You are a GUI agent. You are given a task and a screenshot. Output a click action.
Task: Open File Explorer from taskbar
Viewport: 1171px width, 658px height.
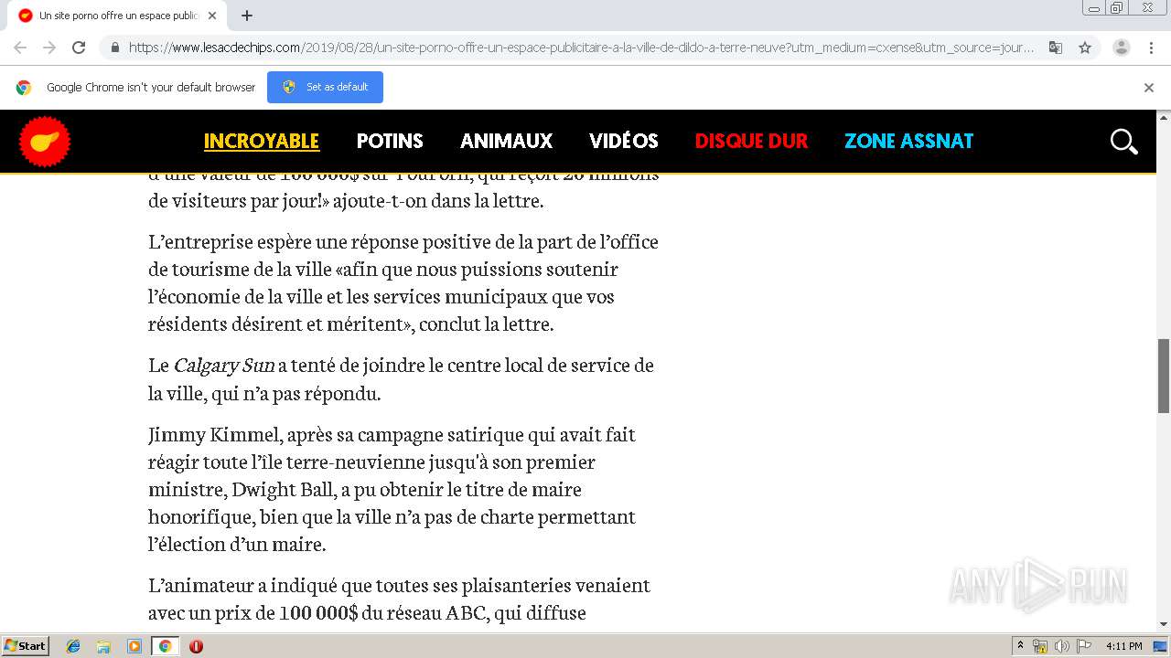103,646
